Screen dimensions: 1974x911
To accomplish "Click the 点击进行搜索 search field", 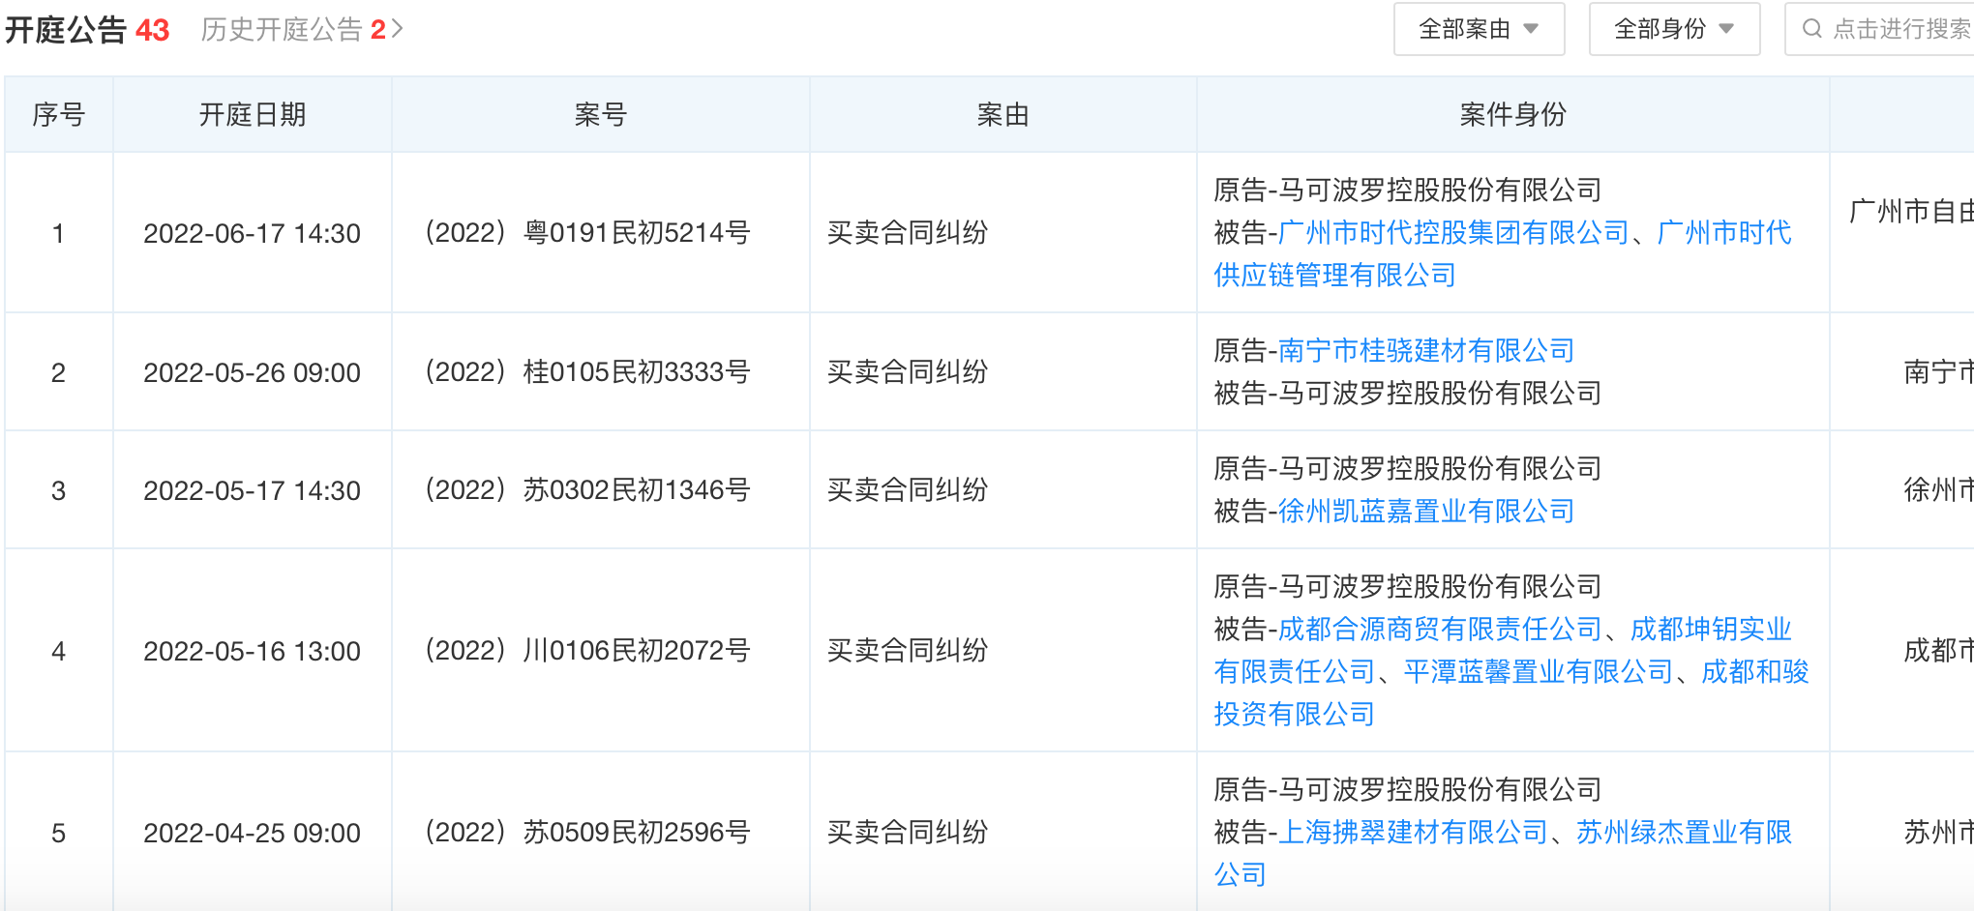I will click(1880, 29).
